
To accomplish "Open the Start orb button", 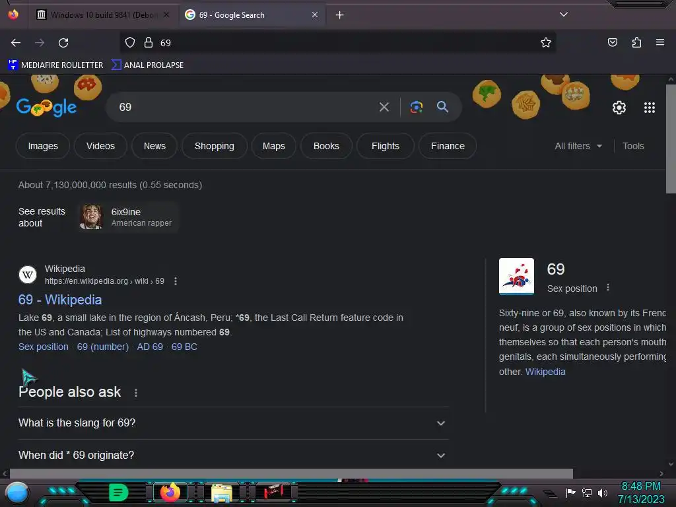I will pyautogui.click(x=17, y=492).
